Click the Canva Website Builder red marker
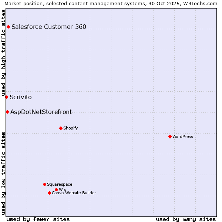222x222 pixels. pyautogui.click(x=49, y=193)
